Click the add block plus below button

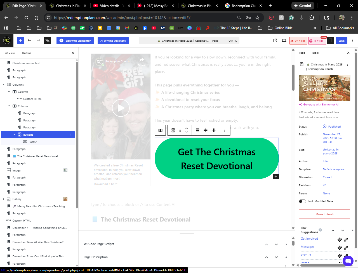[276, 176]
